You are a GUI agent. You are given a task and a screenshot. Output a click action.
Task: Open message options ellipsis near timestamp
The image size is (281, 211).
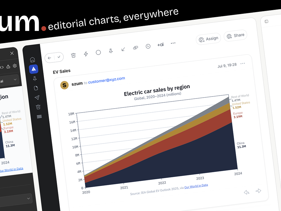point(243,64)
